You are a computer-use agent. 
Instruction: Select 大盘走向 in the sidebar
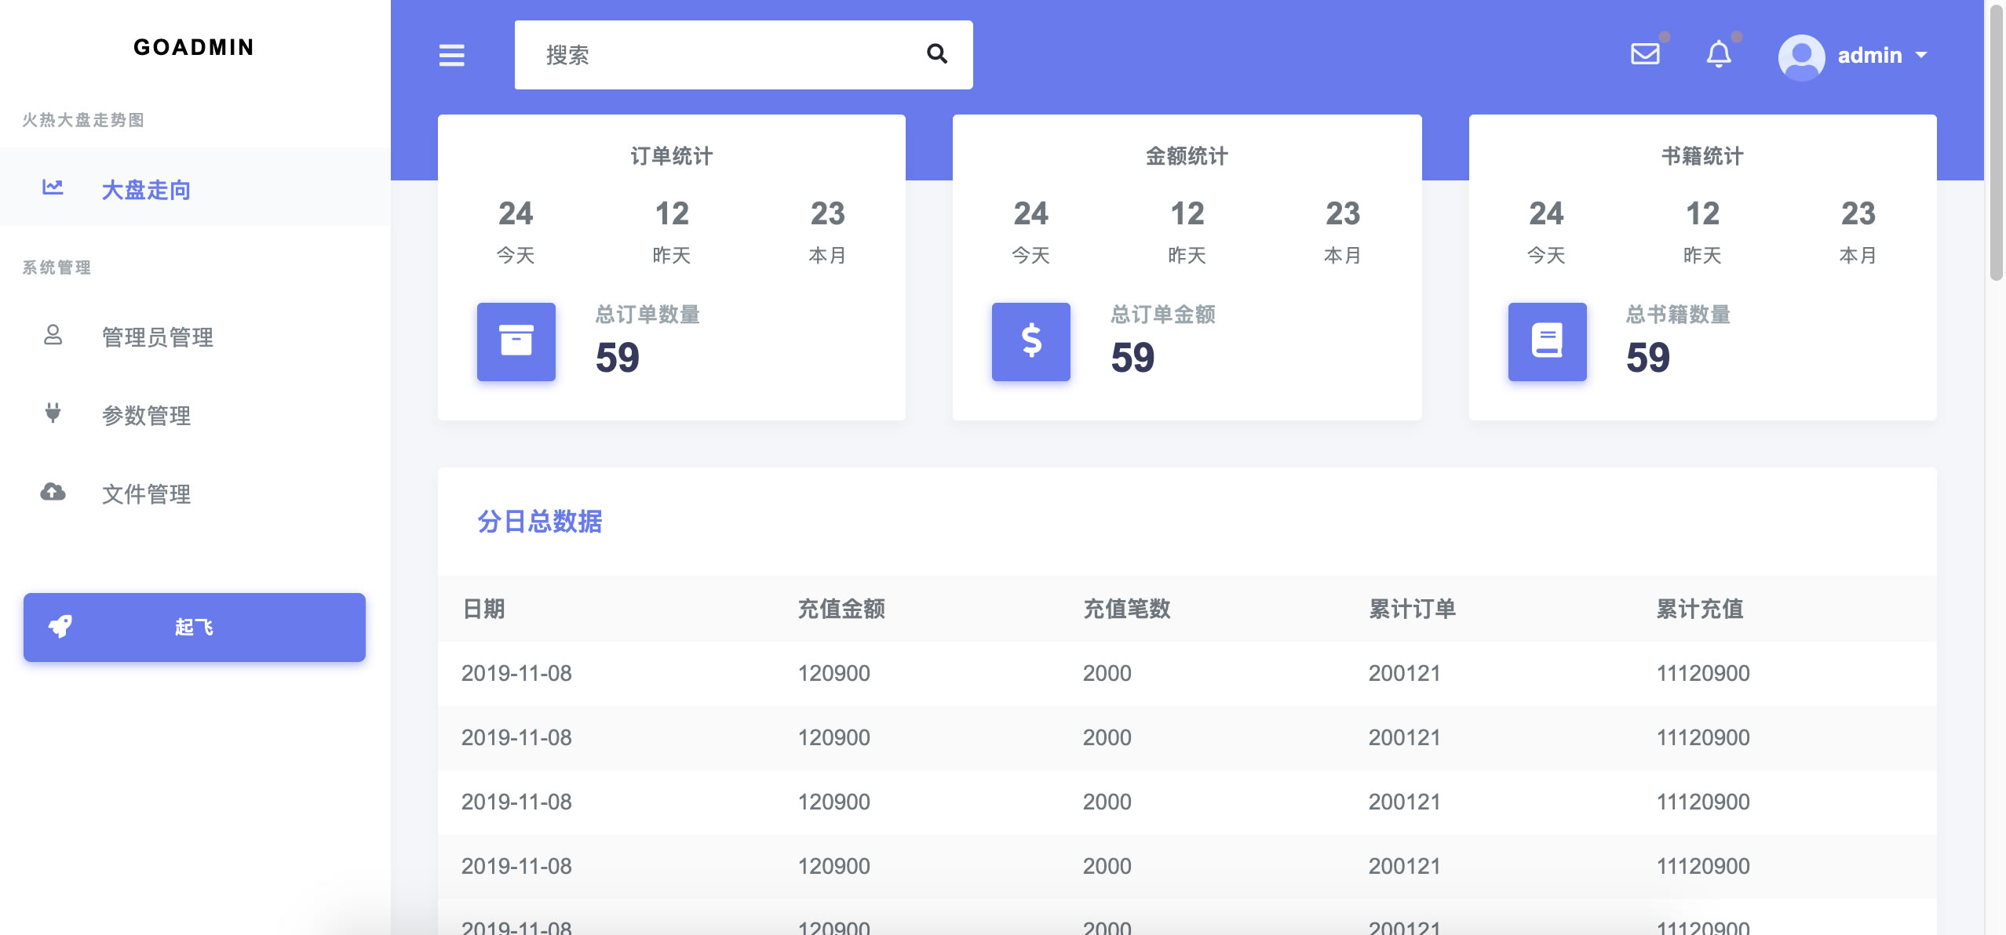click(x=146, y=189)
